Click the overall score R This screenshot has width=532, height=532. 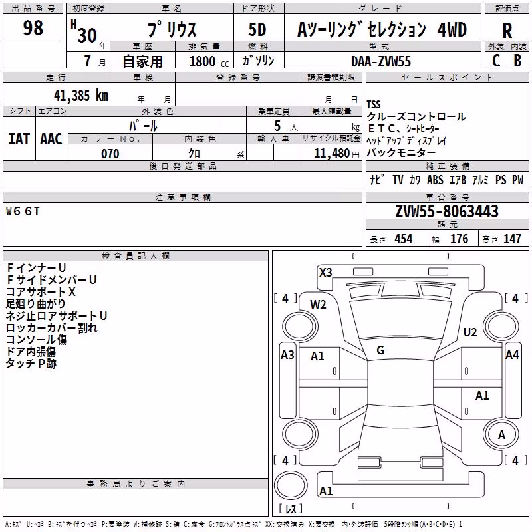click(507, 31)
